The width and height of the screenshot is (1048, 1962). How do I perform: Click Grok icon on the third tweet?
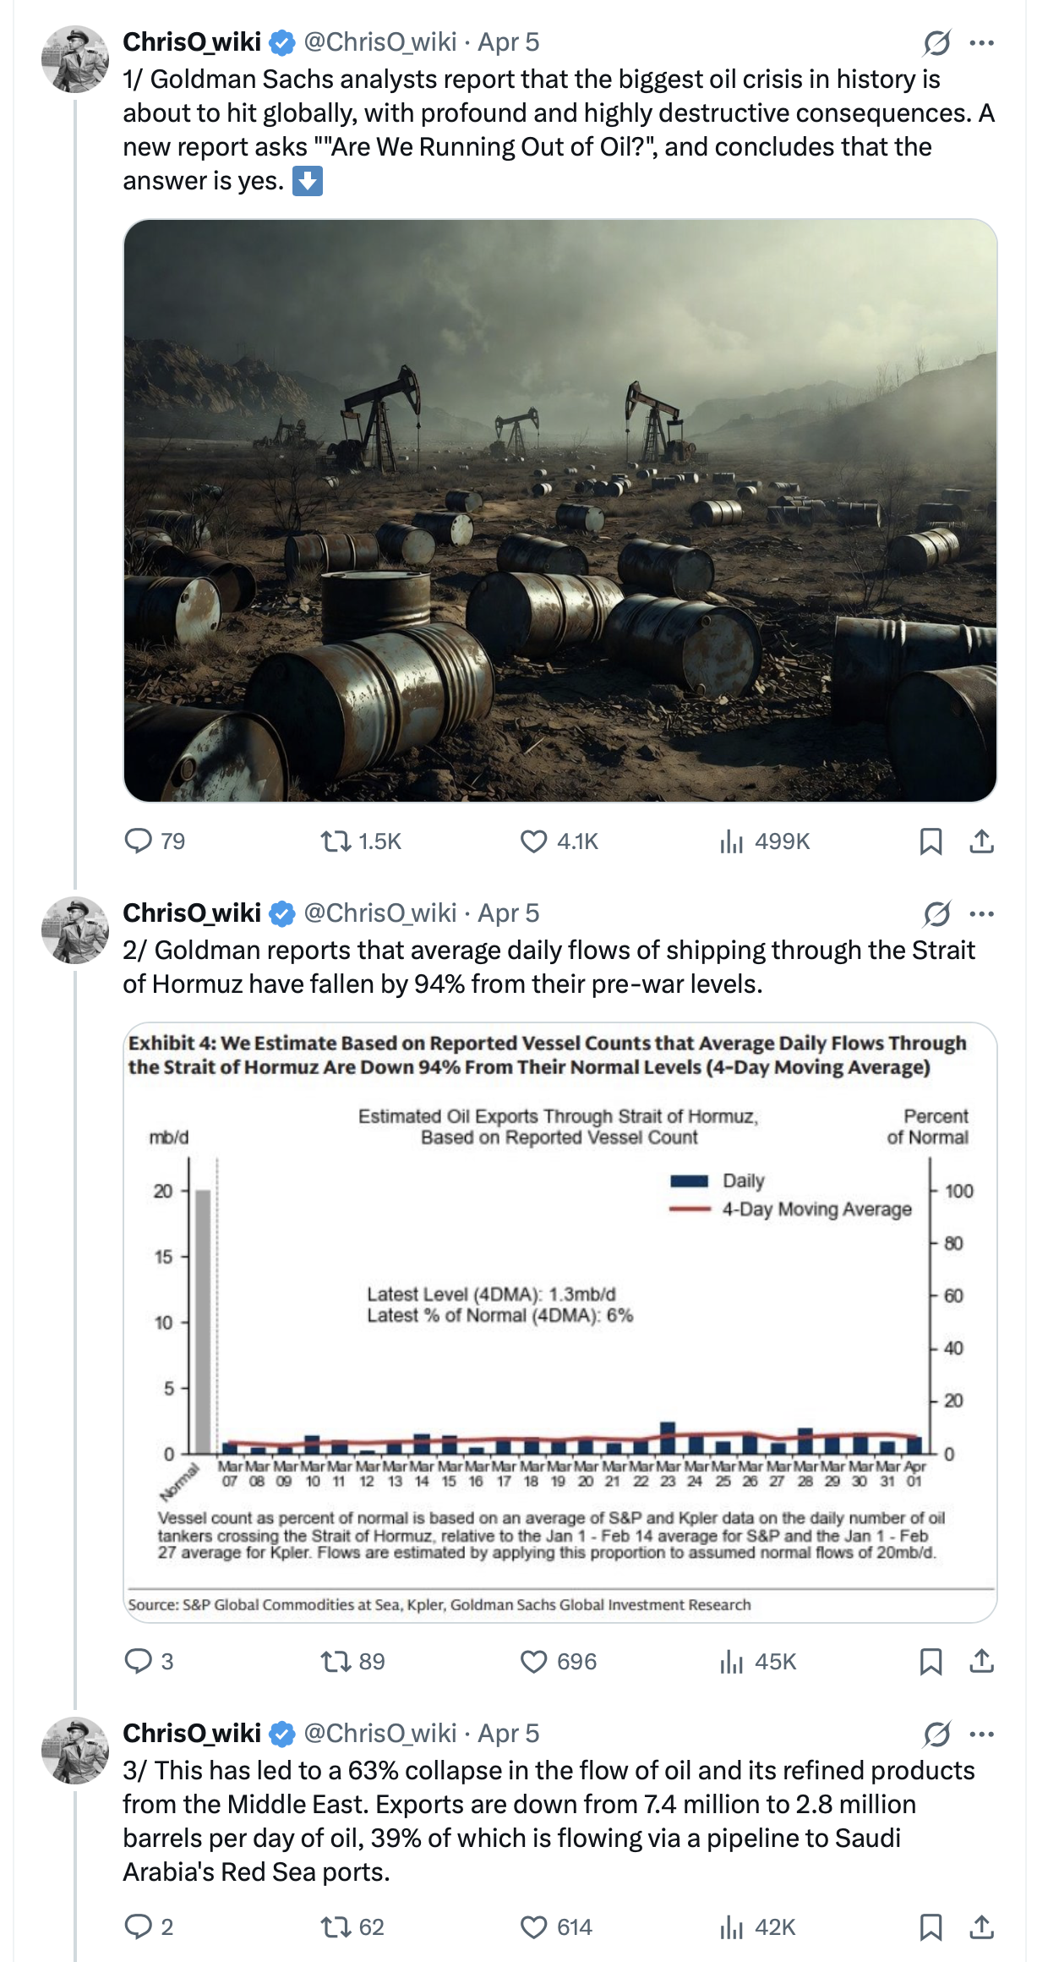[x=937, y=1734]
